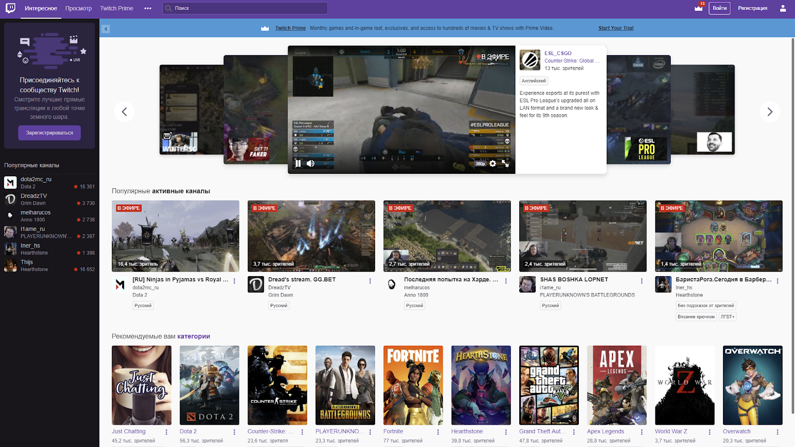
Task: Open options menu for Dota 2 category
Action: (235, 432)
